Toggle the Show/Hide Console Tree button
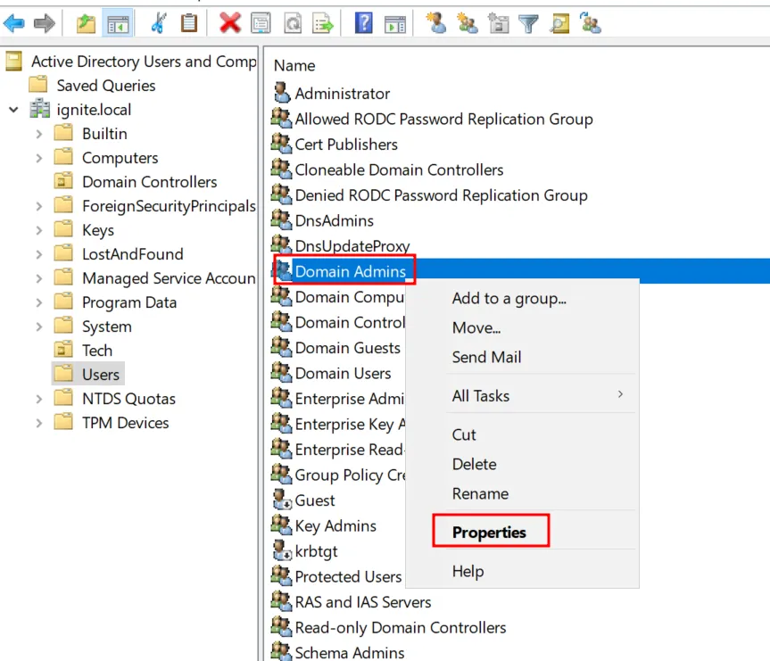Image resolution: width=770 pixels, height=661 pixels. pyautogui.click(x=116, y=23)
